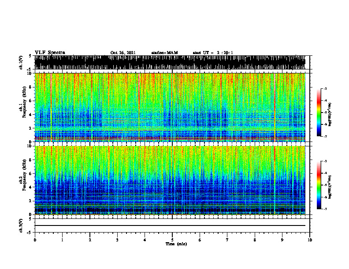Click the "start UT = 2:20:1" header text
The width and height of the screenshot is (349, 269).
point(213,53)
